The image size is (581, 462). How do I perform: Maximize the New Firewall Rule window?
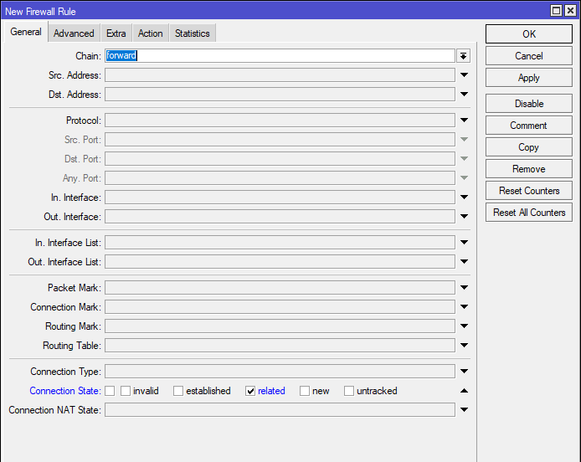pyautogui.click(x=556, y=10)
